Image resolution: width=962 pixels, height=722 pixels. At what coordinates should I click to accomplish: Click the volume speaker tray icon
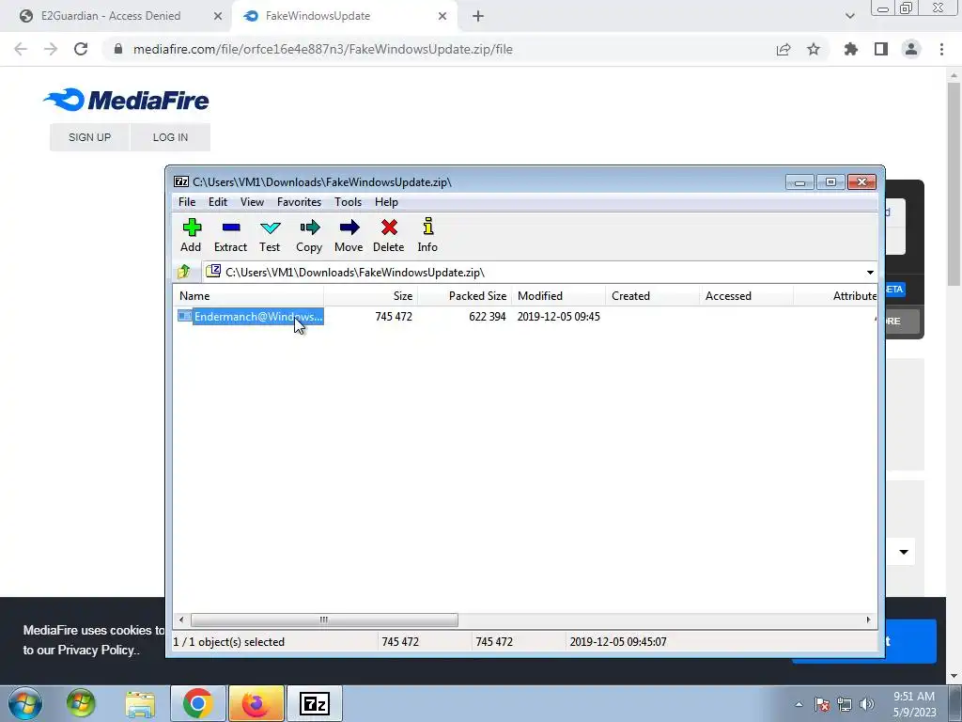tap(867, 704)
